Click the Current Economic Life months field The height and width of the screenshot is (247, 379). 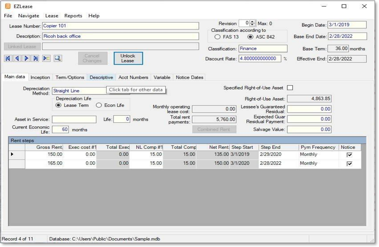60,129
